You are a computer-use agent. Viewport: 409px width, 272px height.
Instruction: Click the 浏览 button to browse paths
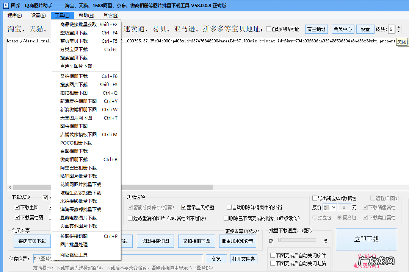click(216, 259)
